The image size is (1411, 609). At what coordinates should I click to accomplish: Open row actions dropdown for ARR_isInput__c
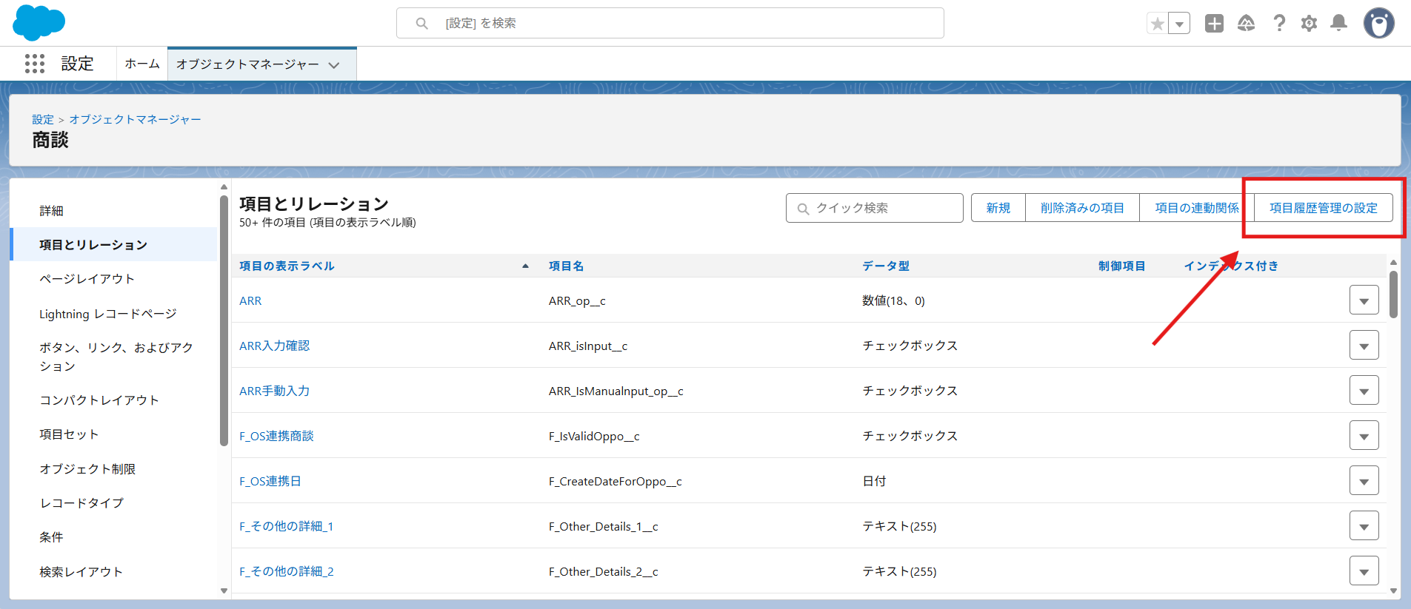(1364, 346)
